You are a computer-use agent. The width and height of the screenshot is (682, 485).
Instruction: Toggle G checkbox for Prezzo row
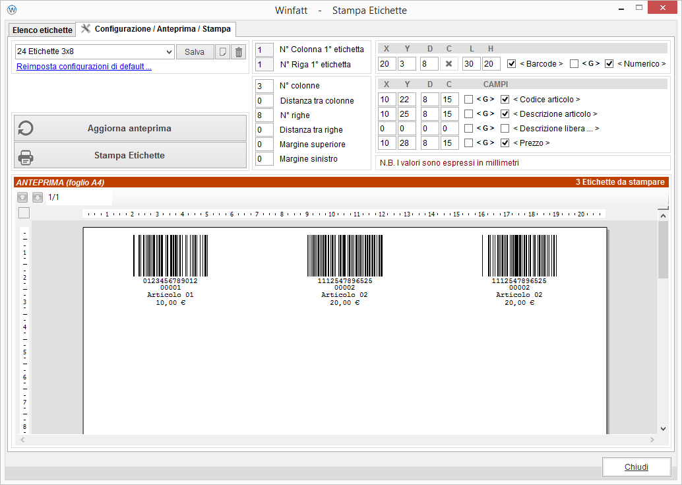coord(468,143)
